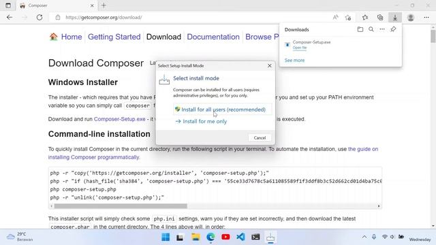
Task: Click See more in Downloads panel
Action: click(294, 61)
